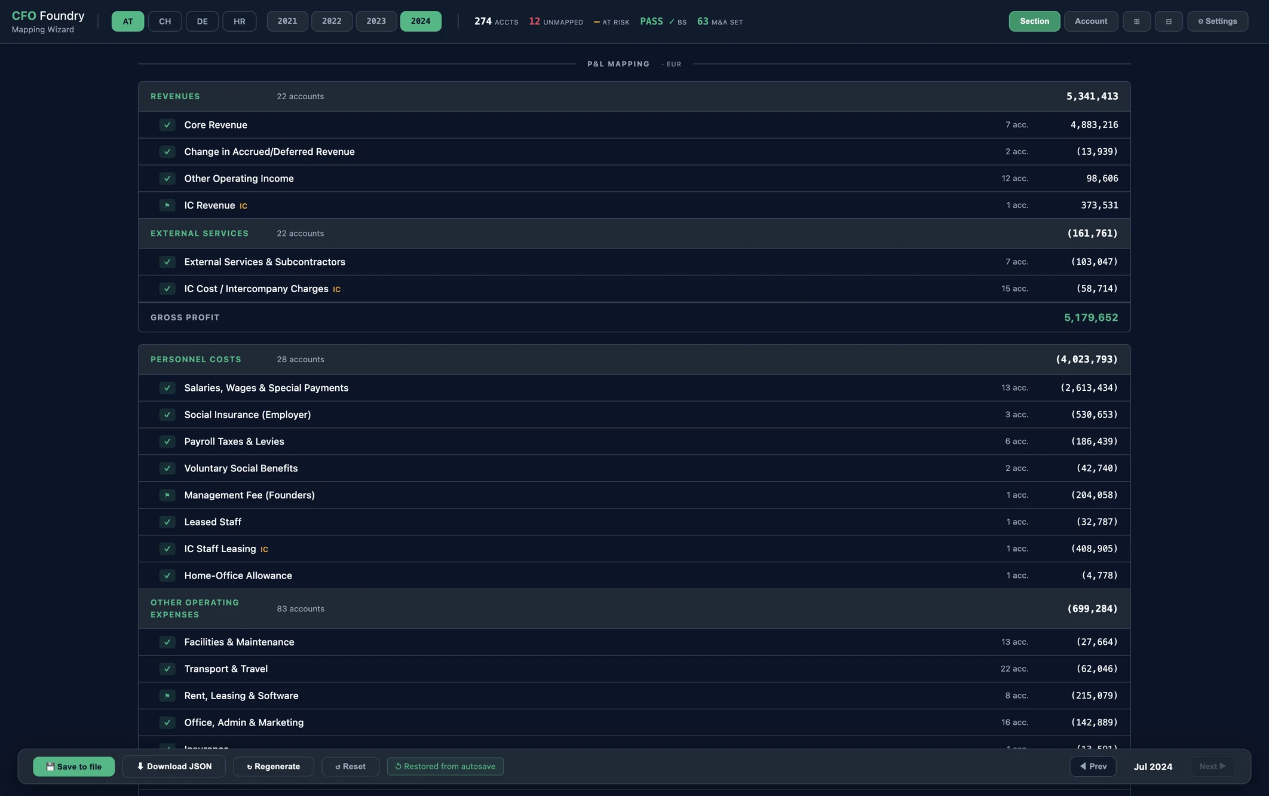
Task: Collapse the PERSONNEL COSTS section header
Action: click(x=634, y=359)
